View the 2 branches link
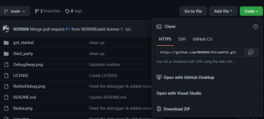The height and width of the screenshot is (119, 264). [47, 11]
